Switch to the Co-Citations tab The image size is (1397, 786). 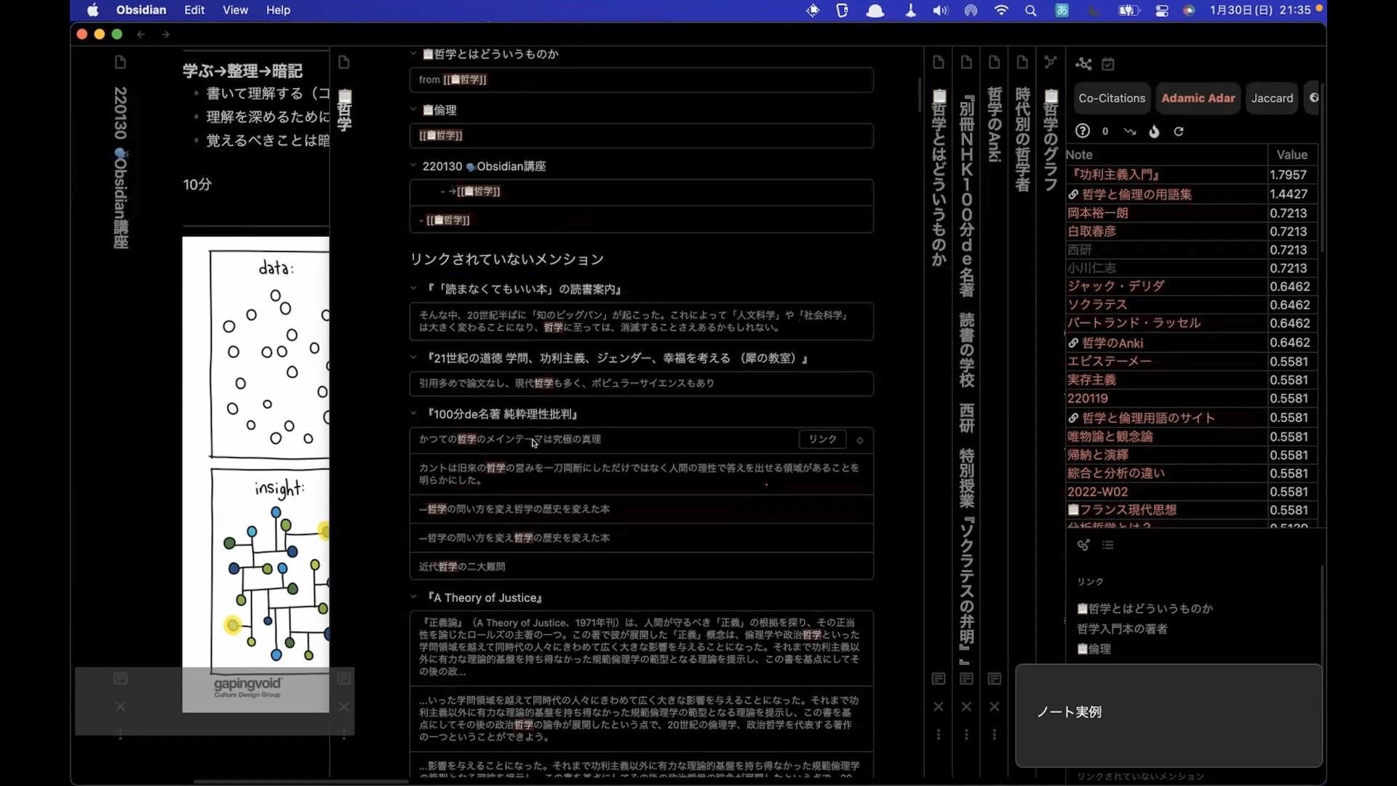(x=1112, y=98)
